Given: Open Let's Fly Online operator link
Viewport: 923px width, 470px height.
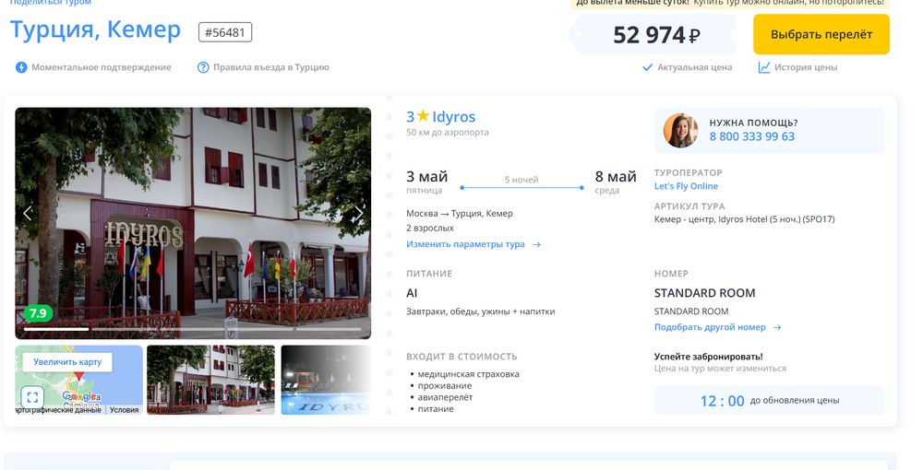Looking at the screenshot, I should tap(686, 186).
